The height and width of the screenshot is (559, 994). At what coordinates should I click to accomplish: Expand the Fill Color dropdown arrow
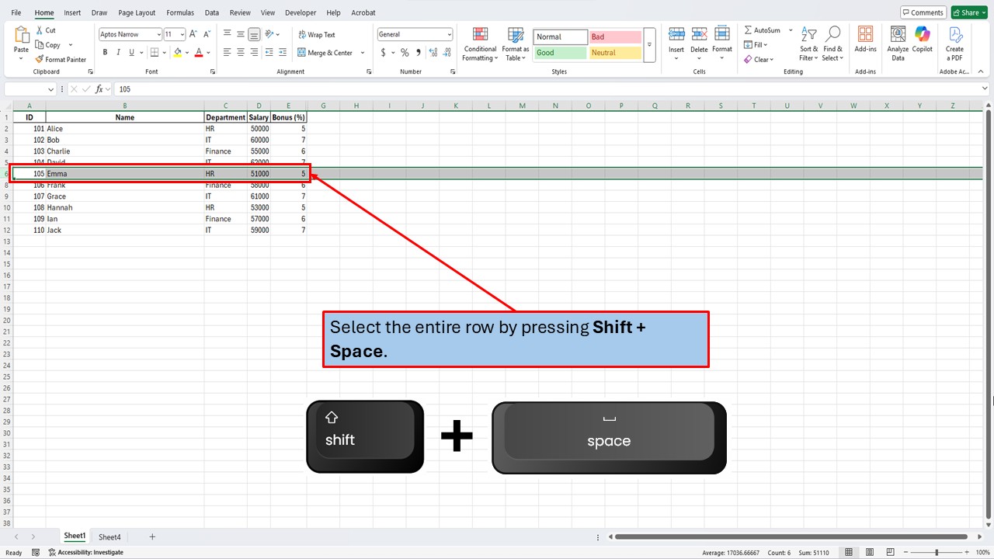pos(186,52)
